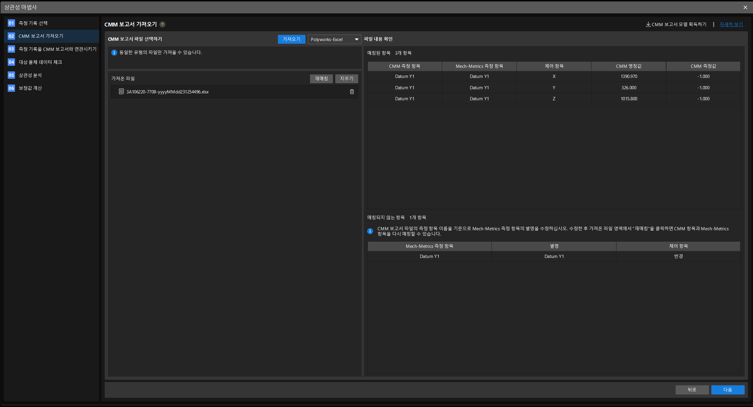
Task: Click 제어 항목 header in unmatched table
Action: coord(678,246)
